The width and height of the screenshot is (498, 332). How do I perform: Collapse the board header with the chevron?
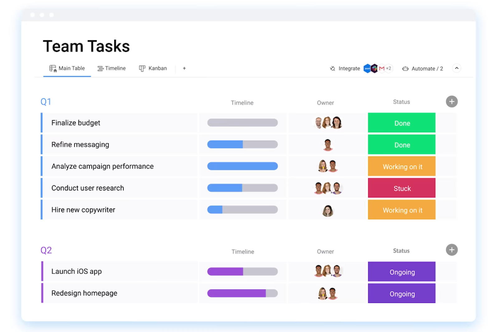tap(457, 68)
